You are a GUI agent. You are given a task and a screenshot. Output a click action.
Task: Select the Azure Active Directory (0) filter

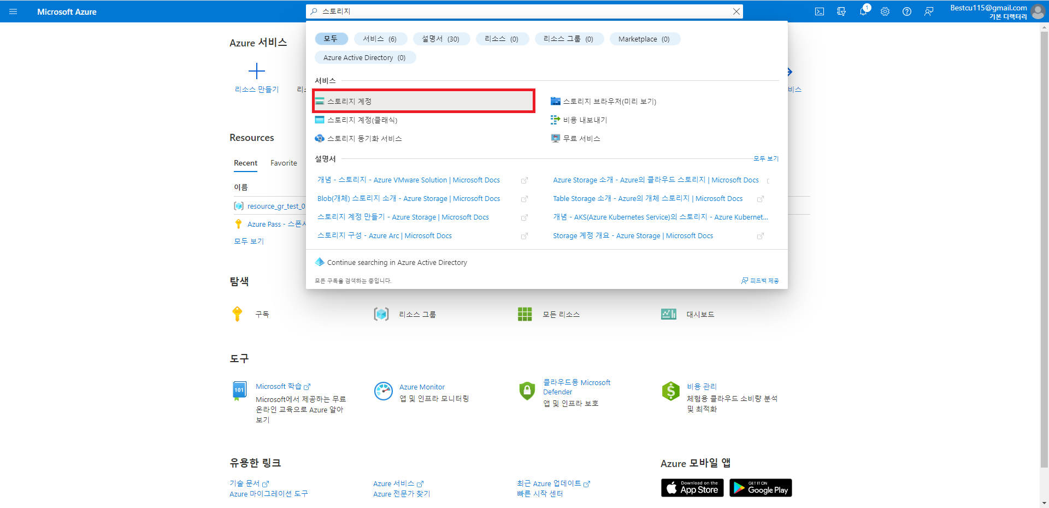(x=365, y=57)
